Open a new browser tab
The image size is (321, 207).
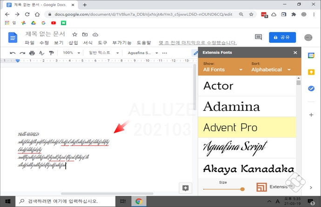pos(85,5)
